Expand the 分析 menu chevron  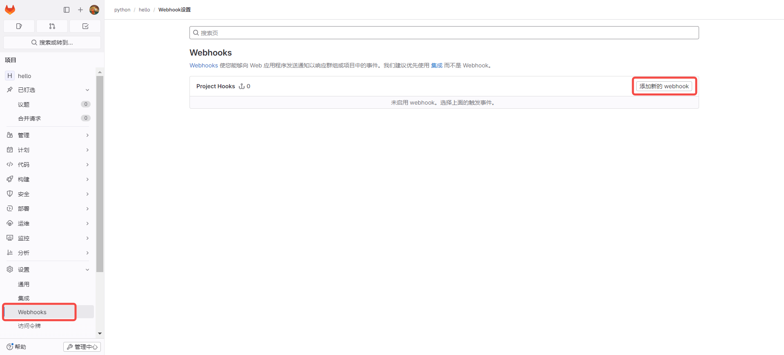[87, 253]
